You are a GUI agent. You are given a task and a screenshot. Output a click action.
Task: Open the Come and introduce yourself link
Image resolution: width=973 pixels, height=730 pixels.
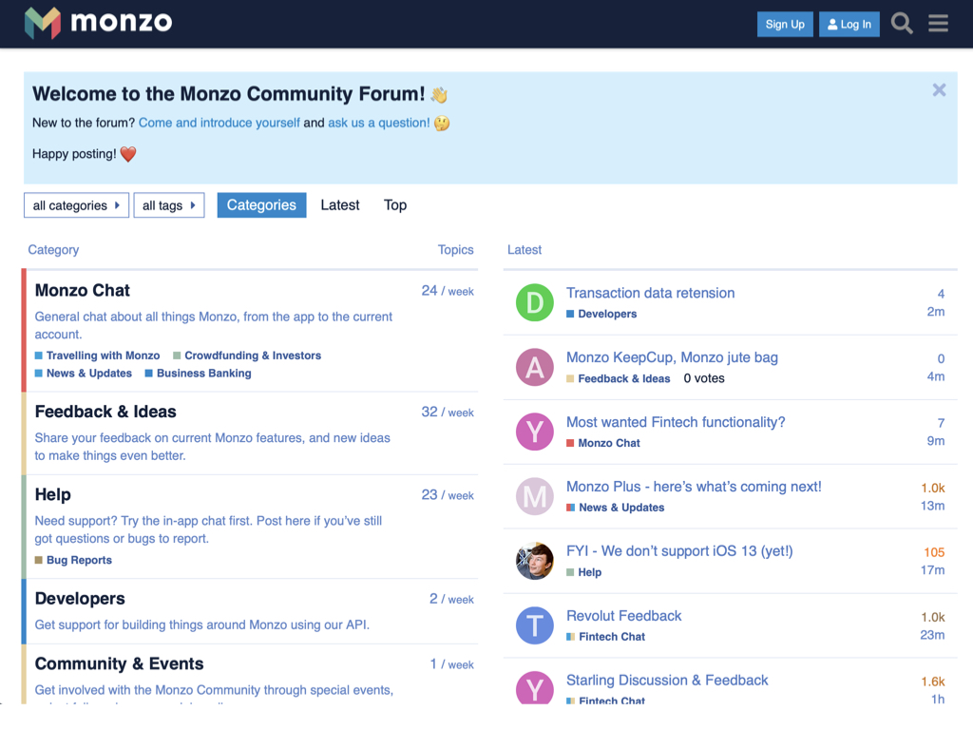[x=219, y=122]
